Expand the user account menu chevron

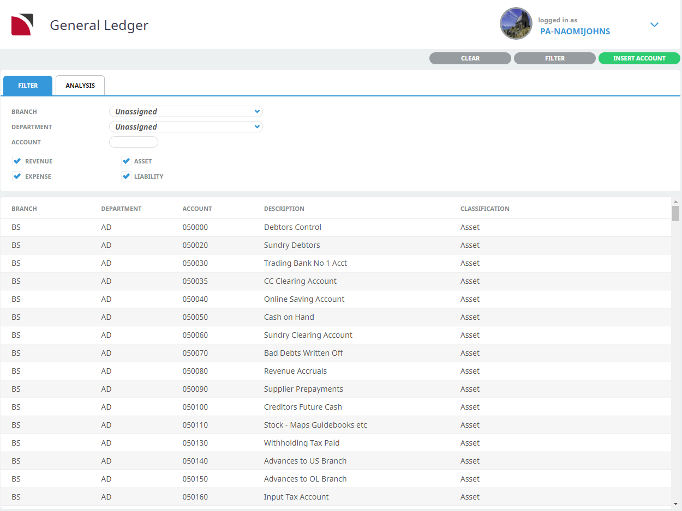click(655, 25)
